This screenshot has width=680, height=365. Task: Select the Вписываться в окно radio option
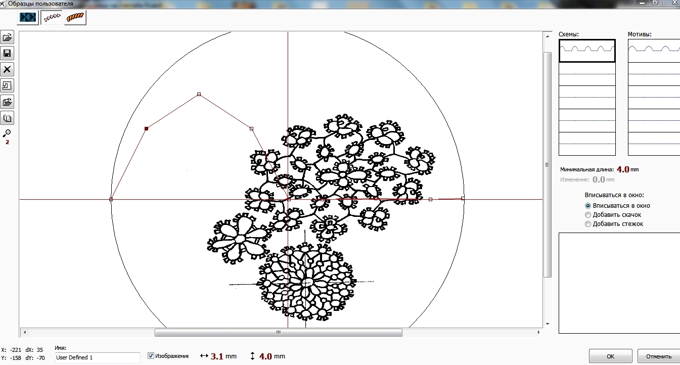click(587, 206)
